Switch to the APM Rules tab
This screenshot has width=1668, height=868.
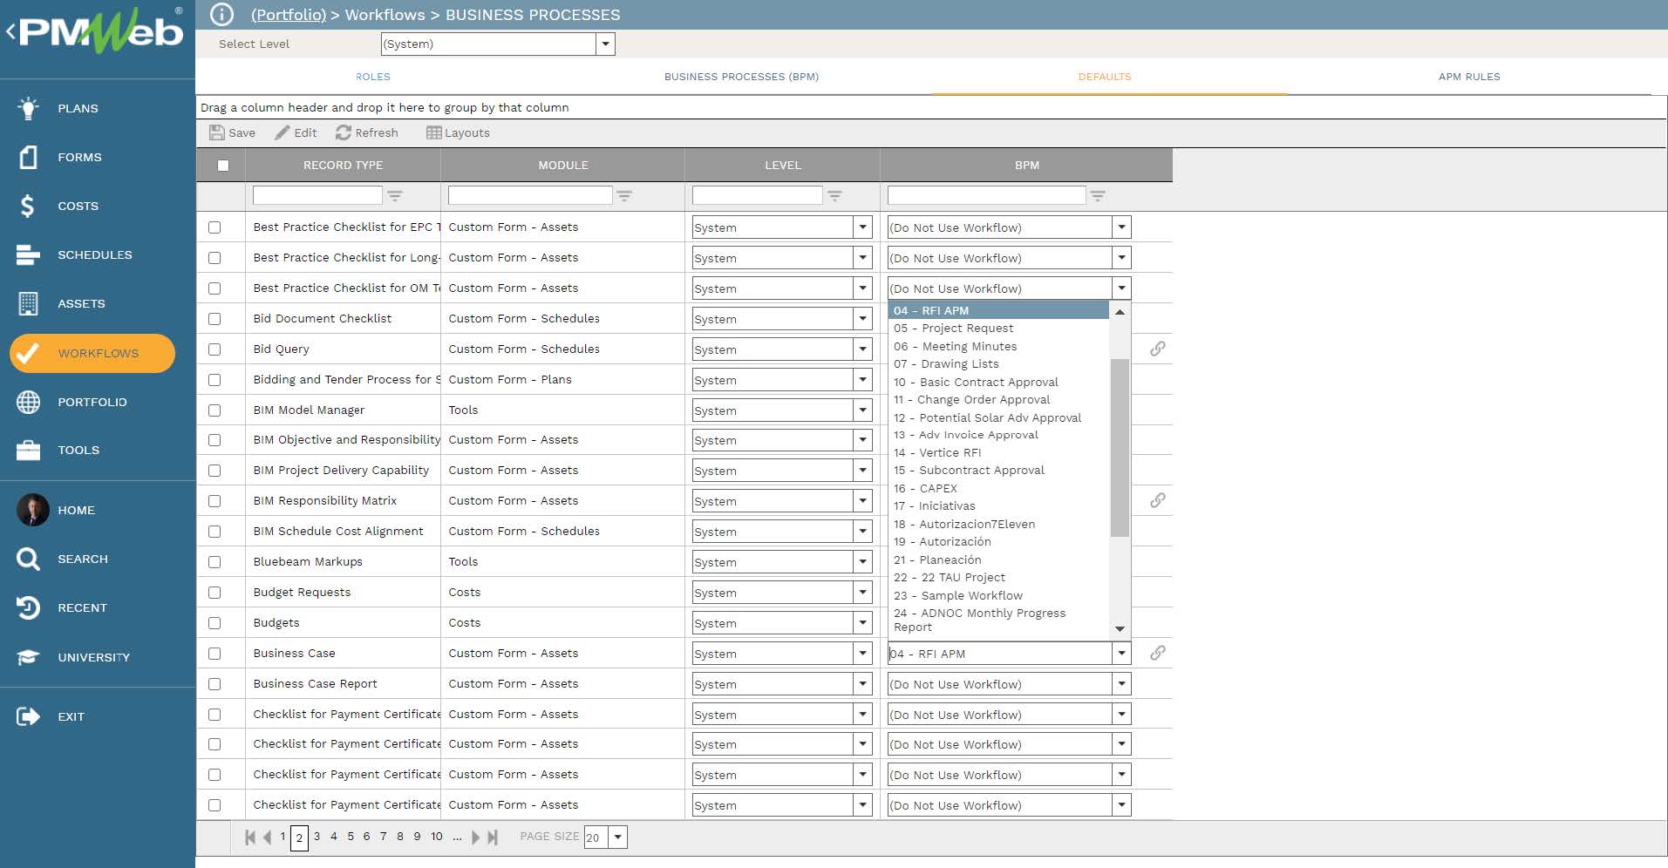1469,77
